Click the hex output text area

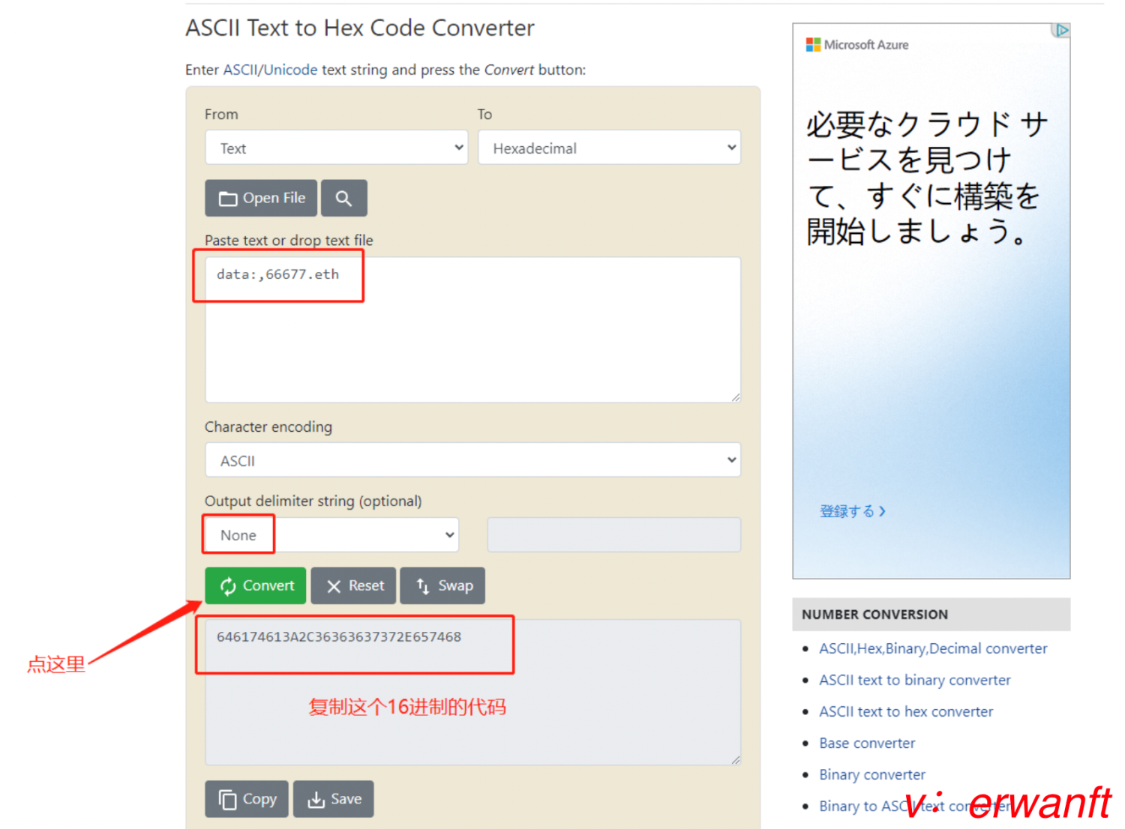[x=473, y=693]
